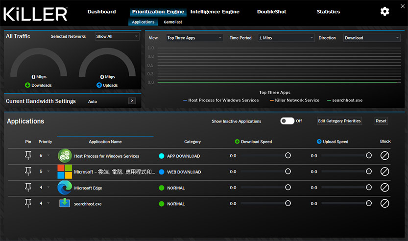Switch to the Intelligence Engine tab
The height and width of the screenshot is (241, 408).
pyautogui.click(x=215, y=12)
